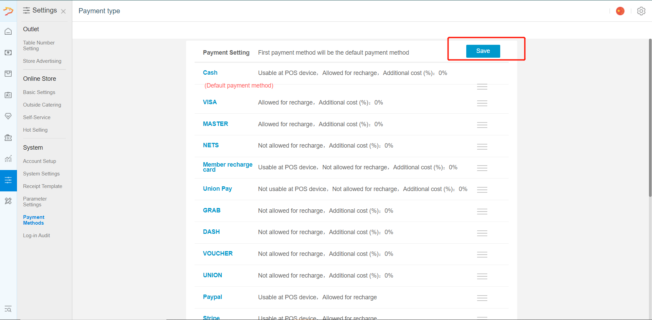652x320 pixels.
Task: Open Parameter Settings
Action: point(35,202)
